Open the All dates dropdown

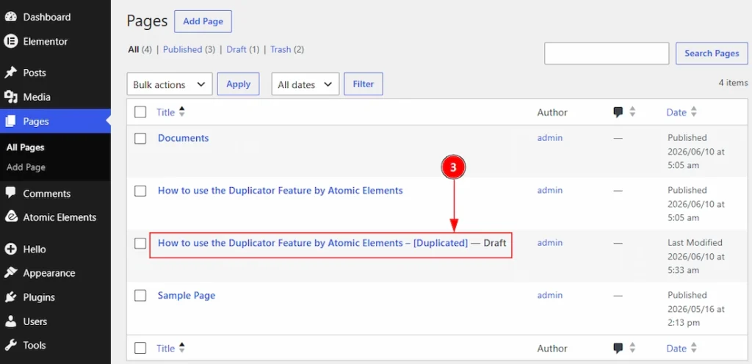pyautogui.click(x=305, y=84)
